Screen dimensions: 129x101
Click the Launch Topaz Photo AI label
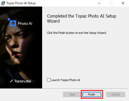point(66,80)
